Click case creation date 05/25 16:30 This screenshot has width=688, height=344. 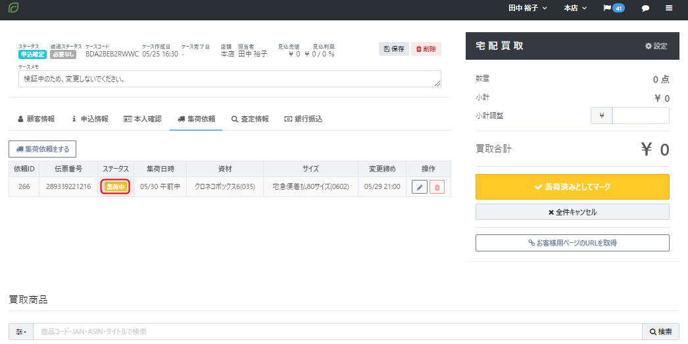160,54
